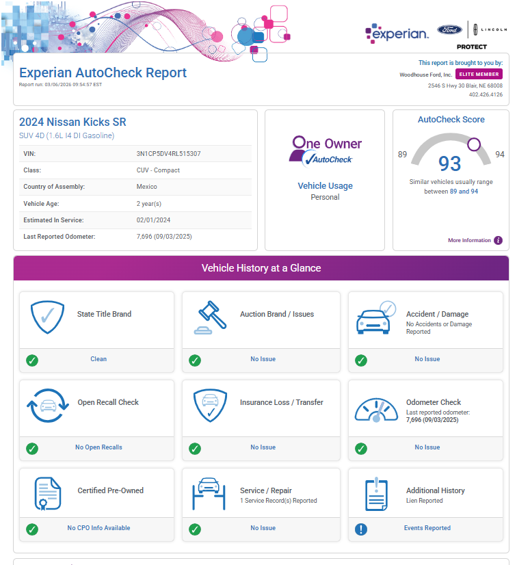Screen dimensions: 517x565
Task: Click the green checkmark beside No Open Recalls
Action: click(x=32, y=448)
